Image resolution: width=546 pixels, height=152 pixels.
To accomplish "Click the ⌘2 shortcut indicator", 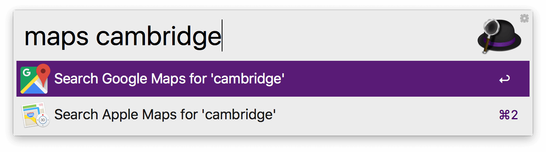I will click(508, 115).
